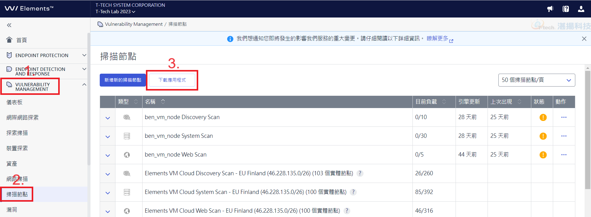Click the Elements logo
Screen dimensions: 591x217
[x=29, y=9]
